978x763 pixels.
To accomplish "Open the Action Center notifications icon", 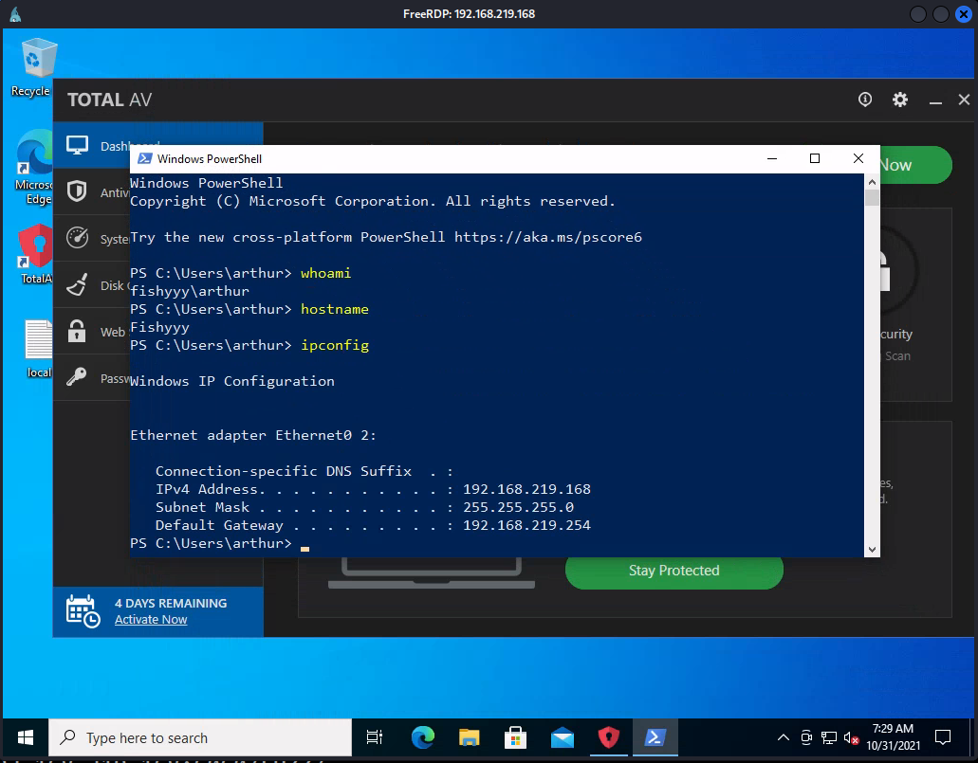I will 943,738.
